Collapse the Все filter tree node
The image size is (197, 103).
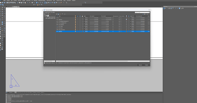point(45,16)
